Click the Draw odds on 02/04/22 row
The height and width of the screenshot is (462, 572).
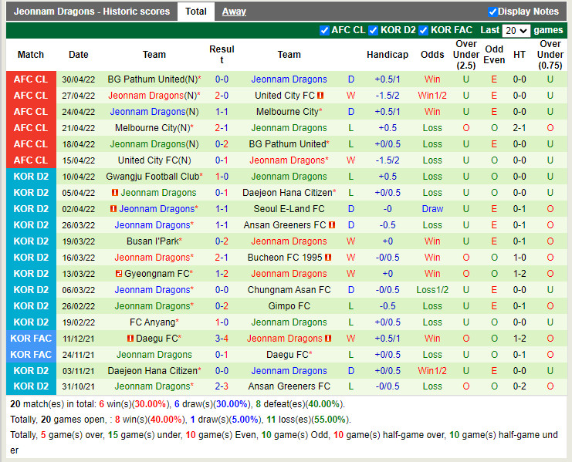[x=432, y=209]
